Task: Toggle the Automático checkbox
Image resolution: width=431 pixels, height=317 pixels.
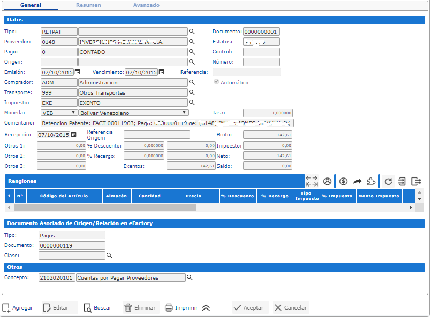Action: point(217,83)
